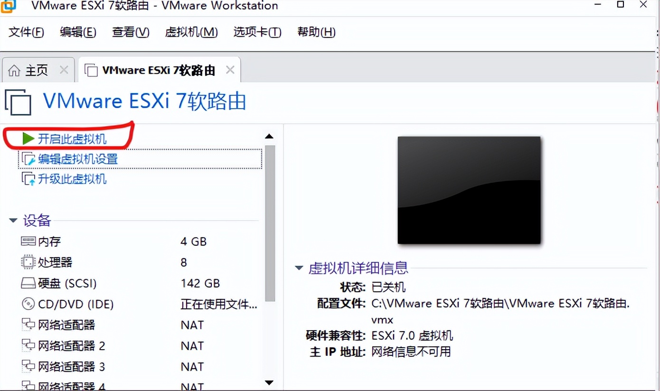Select the first 网络适配器 adapter icon
Viewport: 660px width, 391px height.
pos(28,325)
